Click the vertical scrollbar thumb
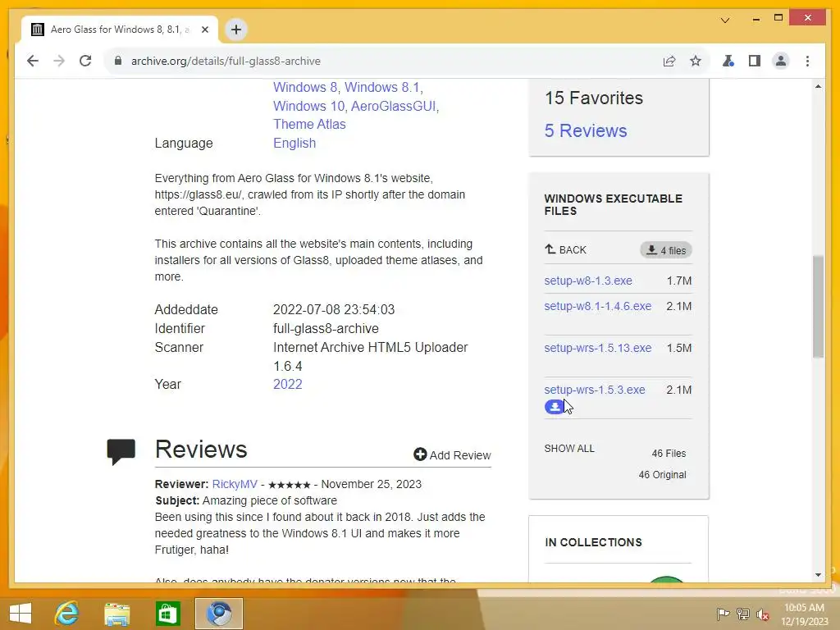This screenshot has width=840, height=630. click(x=818, y=307)
